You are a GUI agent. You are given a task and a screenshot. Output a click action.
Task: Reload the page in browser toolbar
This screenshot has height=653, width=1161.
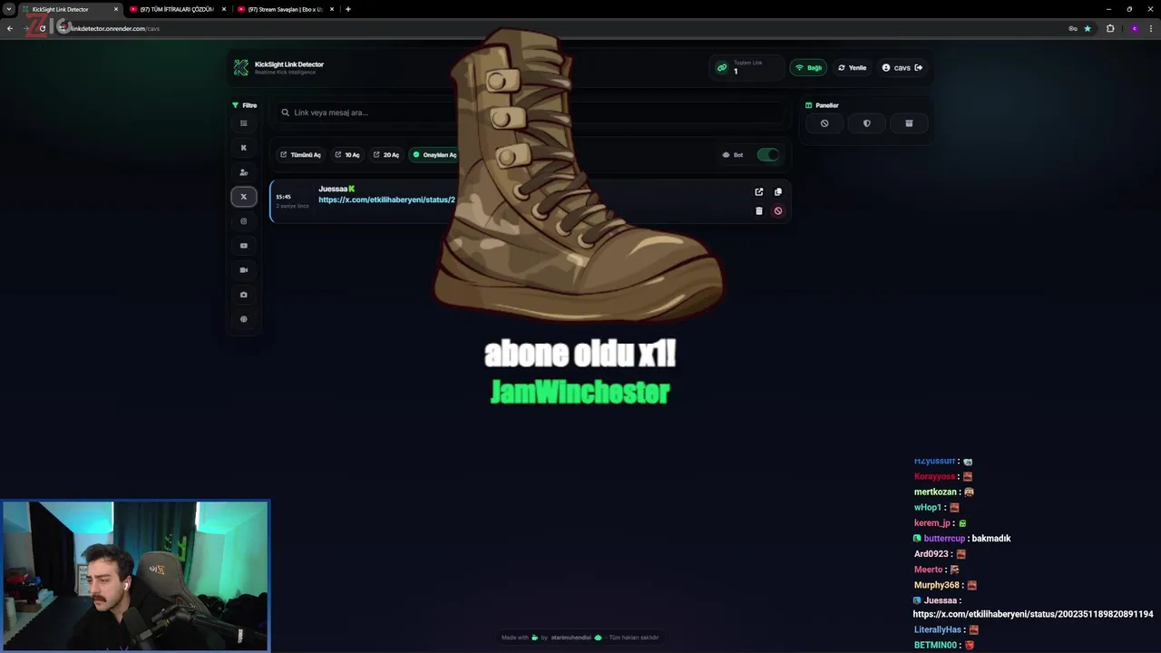42,28
